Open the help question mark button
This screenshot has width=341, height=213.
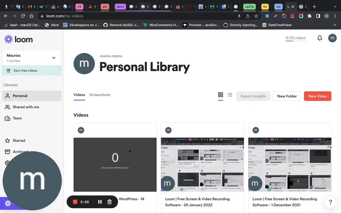click(330, 202)
